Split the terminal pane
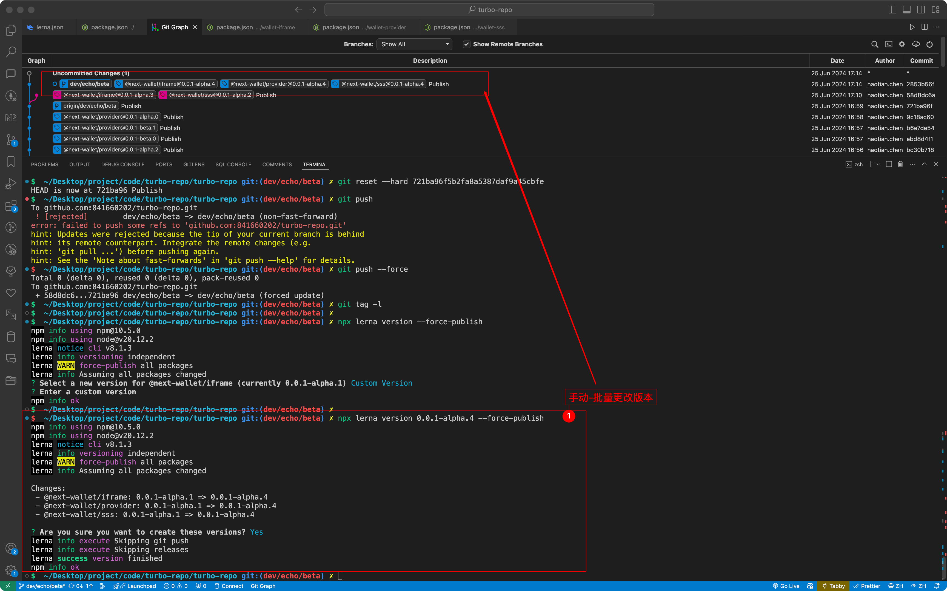The width and height of the screenshot is (947, 591). click(x=889, y=164)
